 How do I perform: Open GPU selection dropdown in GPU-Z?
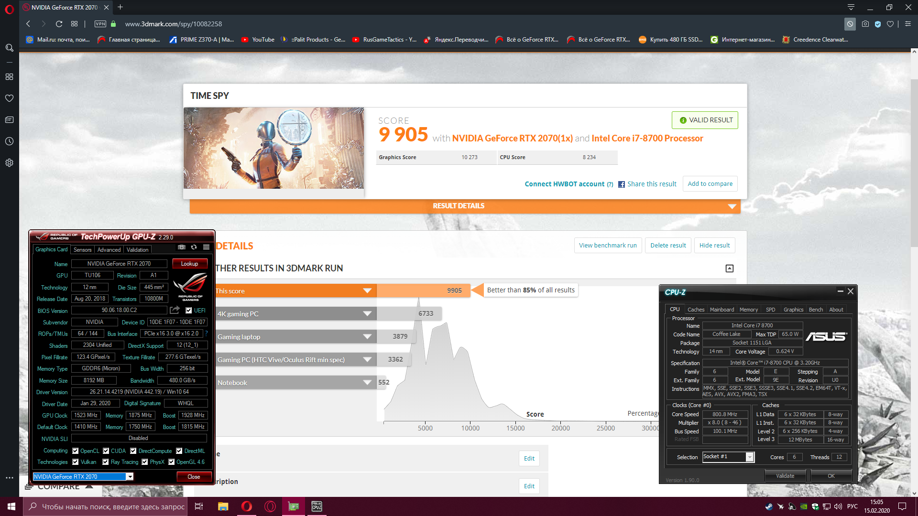(x=130, y=477)
